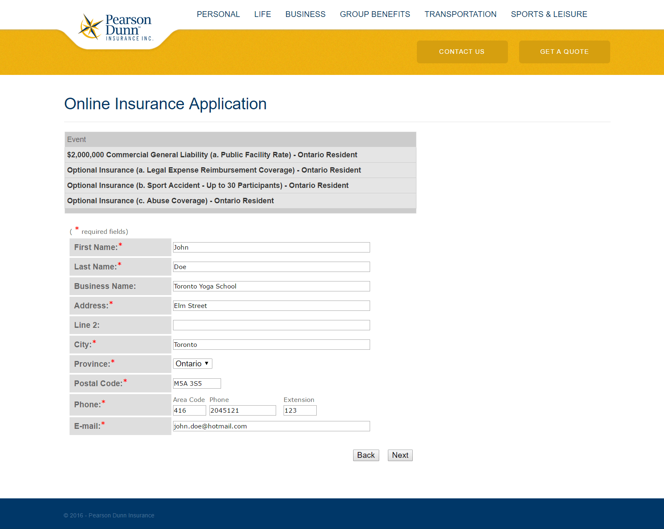Click the Postal Code label
The width and height of the screenshot is (664, 529).
pos(99,384)
